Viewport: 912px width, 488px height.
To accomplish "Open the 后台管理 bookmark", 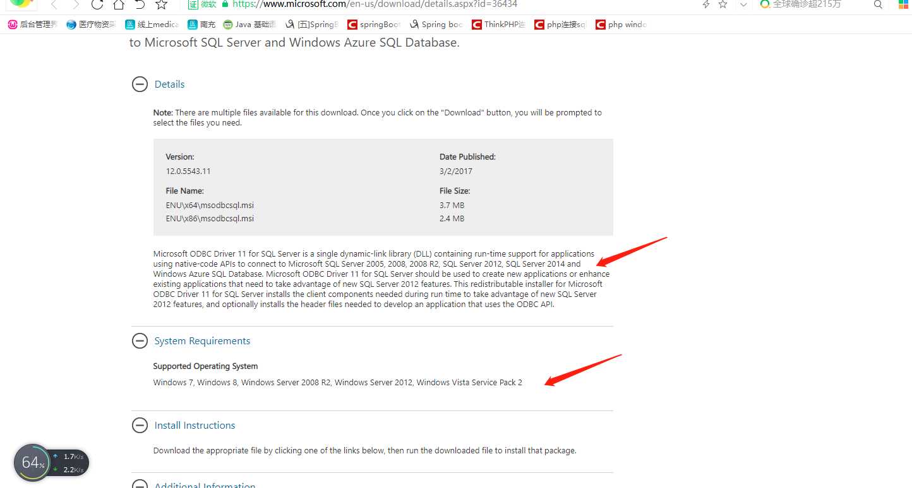I will (32, 25).
